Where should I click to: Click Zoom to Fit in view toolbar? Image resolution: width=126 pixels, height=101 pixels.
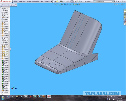(55, 4)
